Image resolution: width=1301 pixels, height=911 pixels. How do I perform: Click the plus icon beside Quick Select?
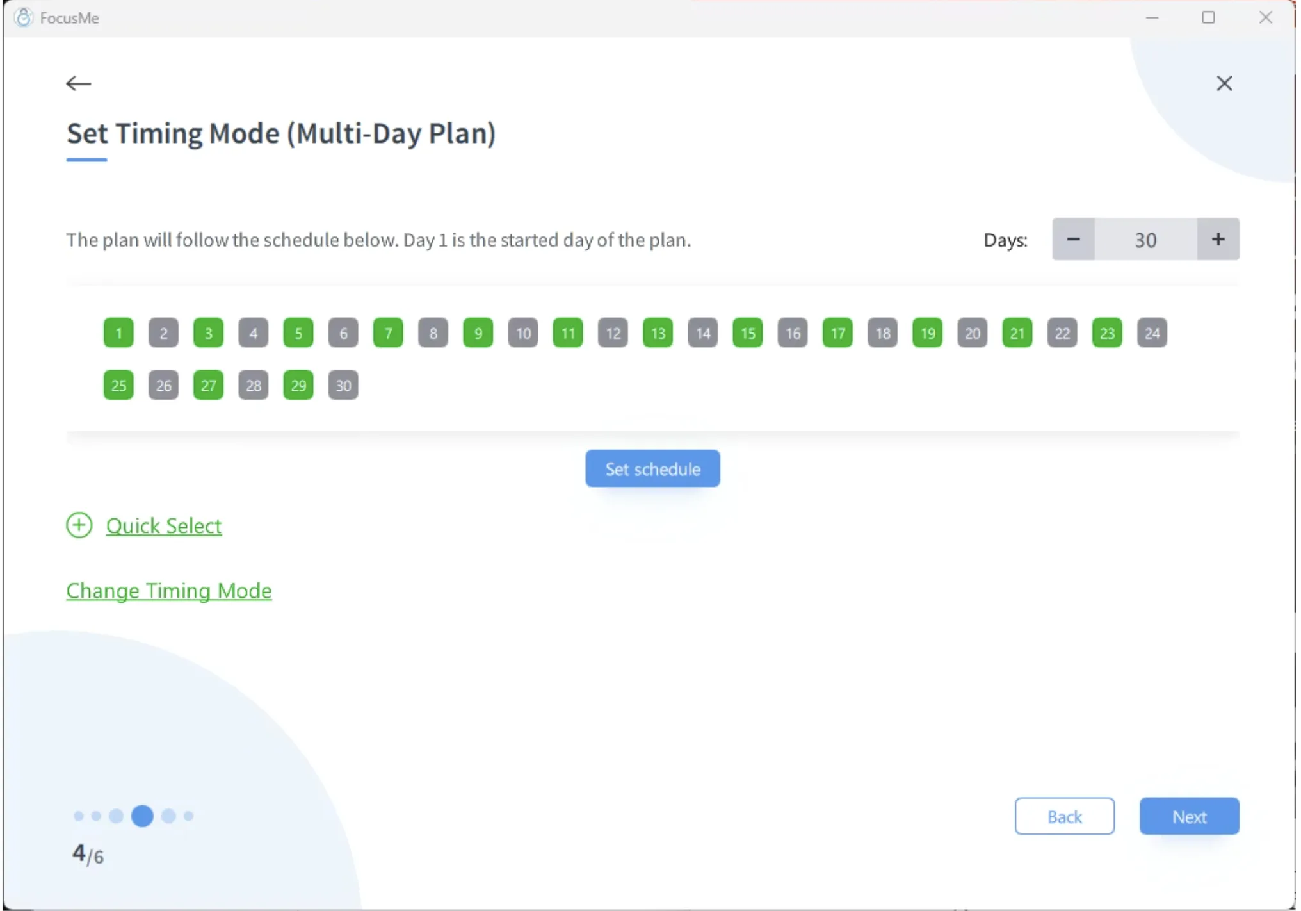(x=78, y=525)
